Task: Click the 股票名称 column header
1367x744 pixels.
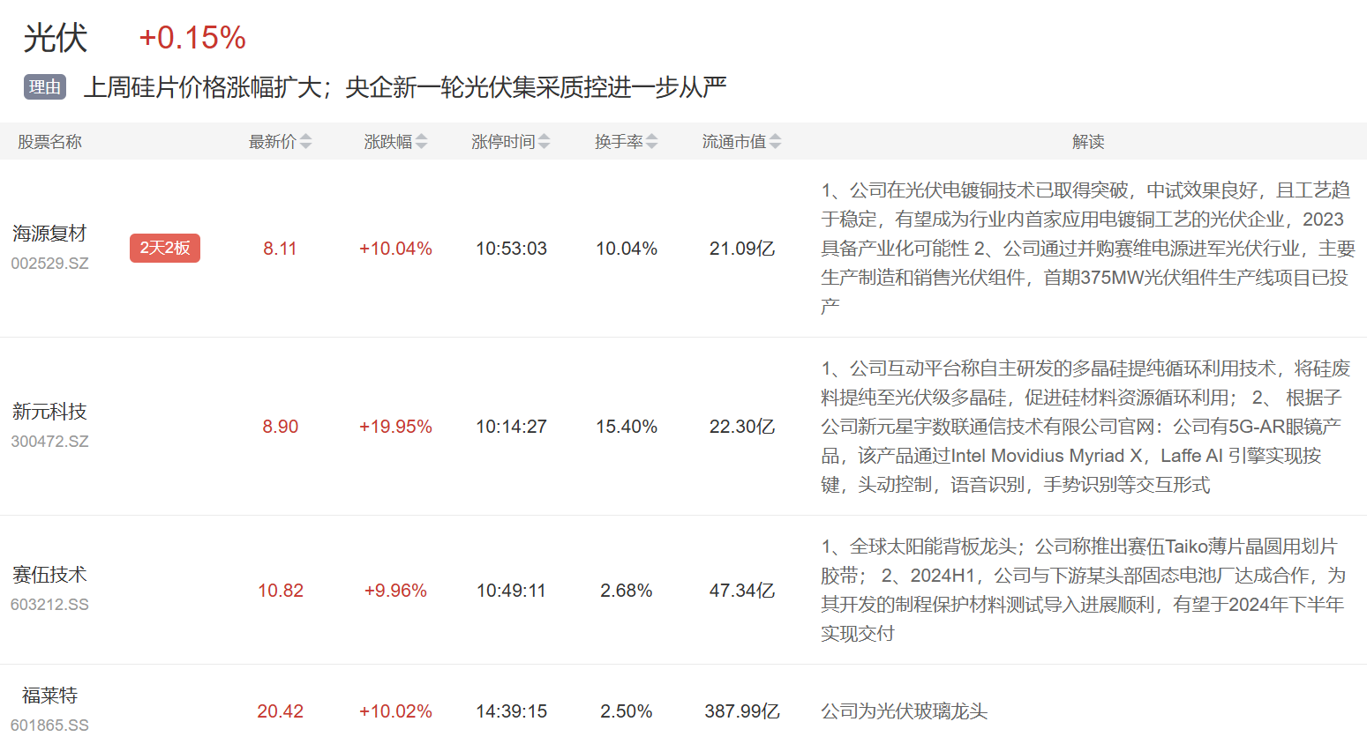Action: [x=49, y=142]
